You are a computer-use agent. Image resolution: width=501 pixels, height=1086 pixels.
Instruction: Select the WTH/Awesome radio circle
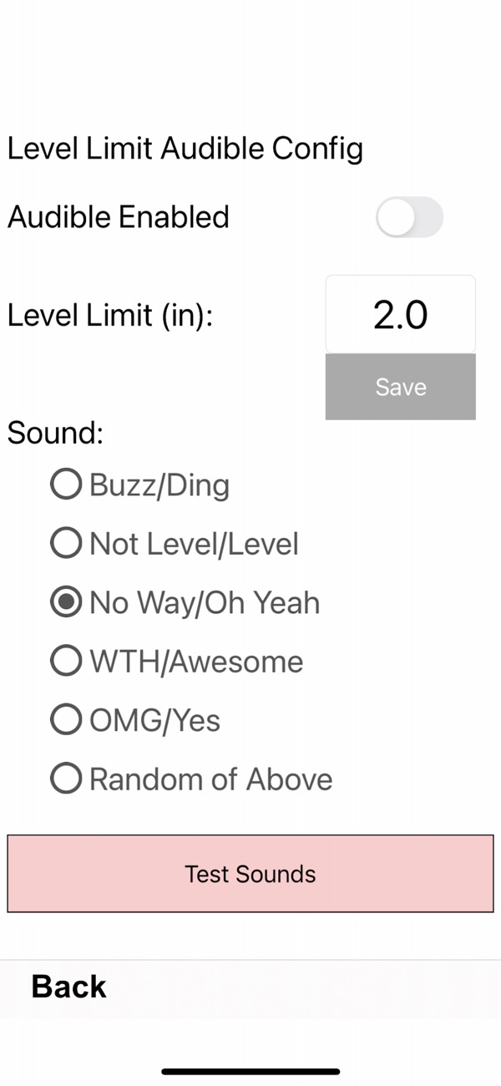pyautogui.click(x=66, y=661)
